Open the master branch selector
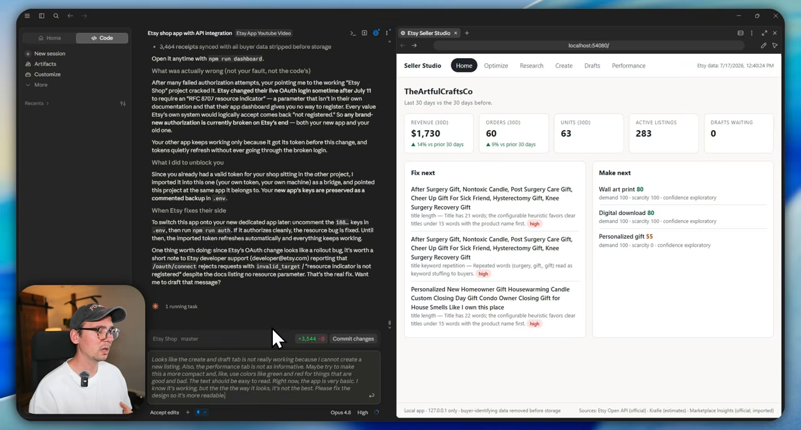 (x=190, y=339)
